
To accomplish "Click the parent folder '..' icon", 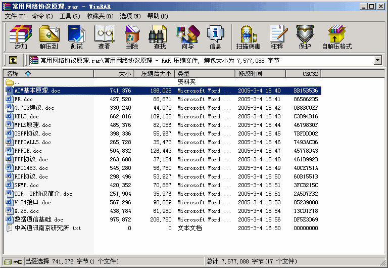I will pos(10,82).
